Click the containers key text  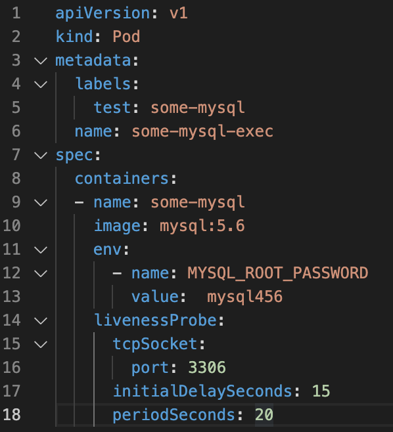122,179
